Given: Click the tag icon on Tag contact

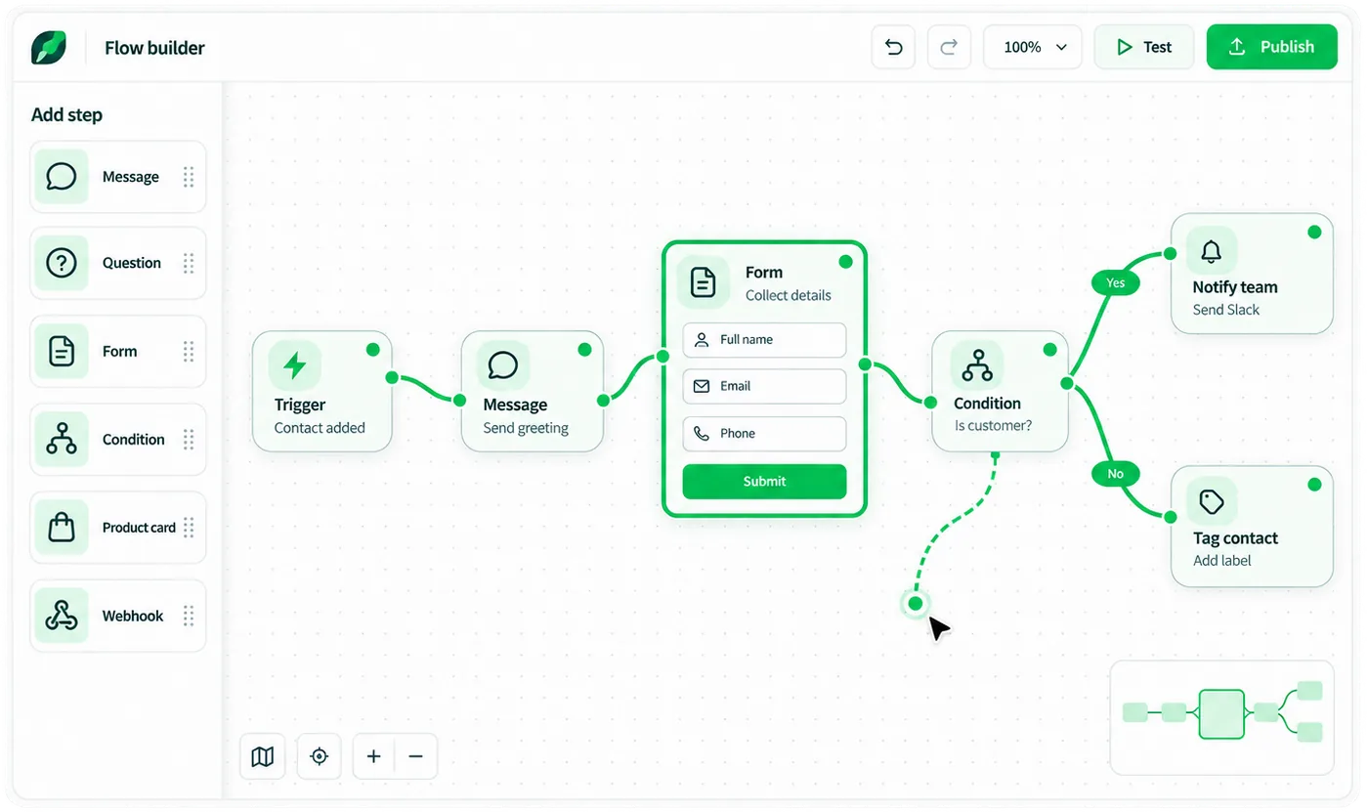Looking at the screenshot, I should (x=1212, y=502).
